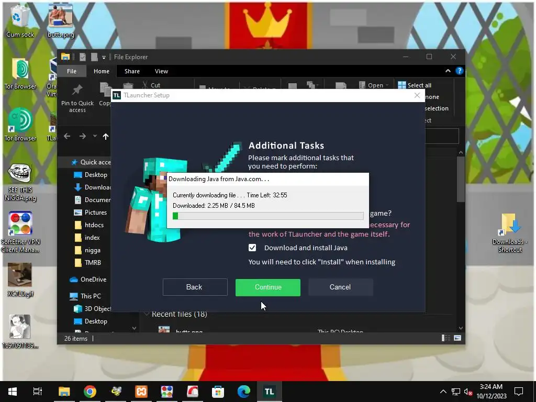
Task: Switch to the Home ribbon tab
Action: 102,71
